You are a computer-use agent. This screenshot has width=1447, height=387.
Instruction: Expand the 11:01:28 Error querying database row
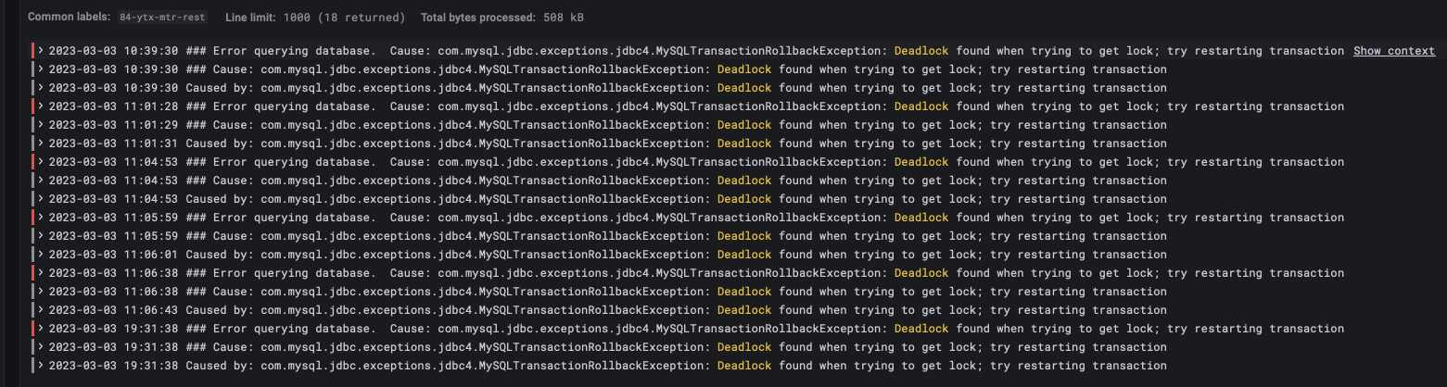(41, 106)
